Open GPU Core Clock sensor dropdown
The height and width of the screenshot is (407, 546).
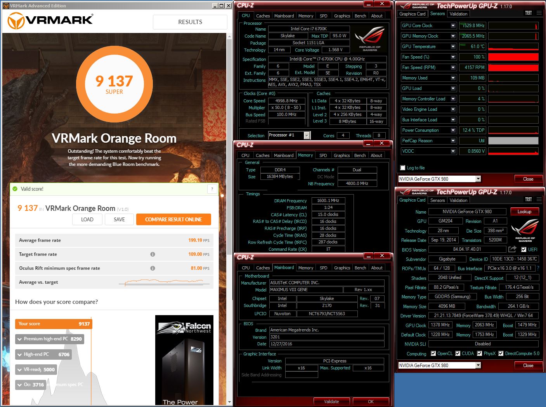pos(453,26)
